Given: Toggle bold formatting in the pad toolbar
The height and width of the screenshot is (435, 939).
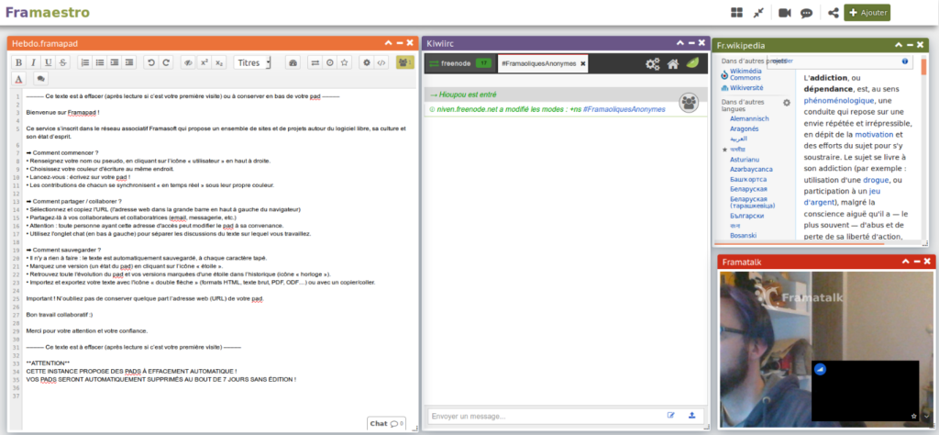Looking at the screenshot, I should pos(18,62).
